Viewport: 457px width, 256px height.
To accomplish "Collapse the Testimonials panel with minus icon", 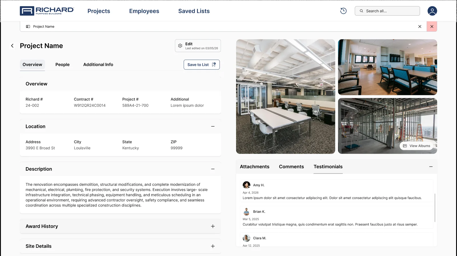I will tap(431, 167).
